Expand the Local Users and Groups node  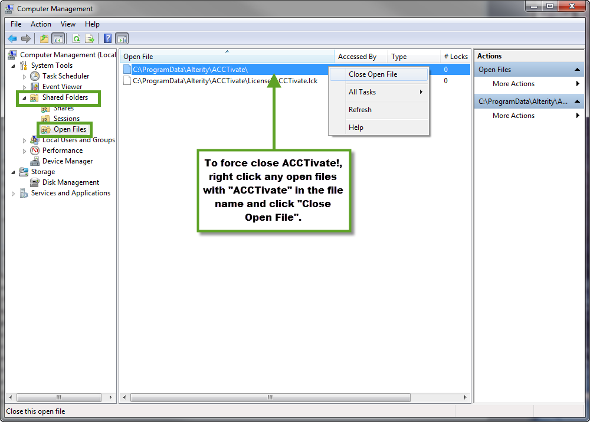pos(24,140)
